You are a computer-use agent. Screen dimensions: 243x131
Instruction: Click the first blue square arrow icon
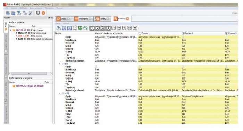[x=64, y=28]
